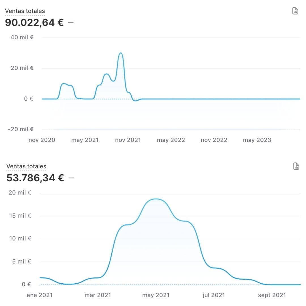This screenshot has height=306, width=306.
Task: Click the dash indicator beside 53.786,34 €
Action: [71, 178]
